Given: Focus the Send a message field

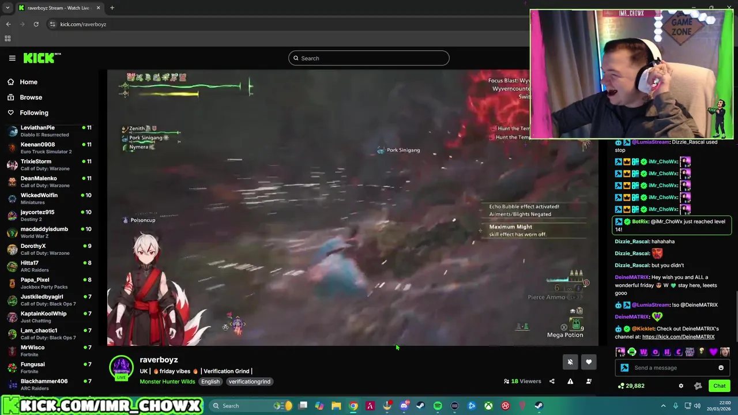Looking at the screenshot, I should [x=672, y=368].
